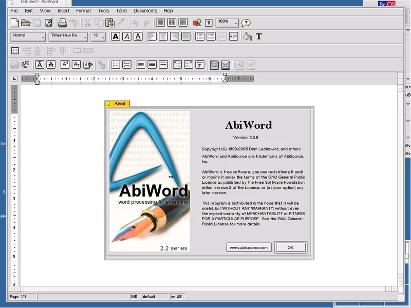Create a new document icon
Image resolution: width=411 pixels, height=308 pixels.
[15, 23]
